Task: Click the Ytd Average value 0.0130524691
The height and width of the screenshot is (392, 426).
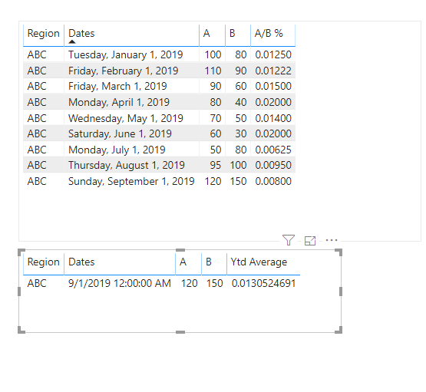Action: point(263,283)
